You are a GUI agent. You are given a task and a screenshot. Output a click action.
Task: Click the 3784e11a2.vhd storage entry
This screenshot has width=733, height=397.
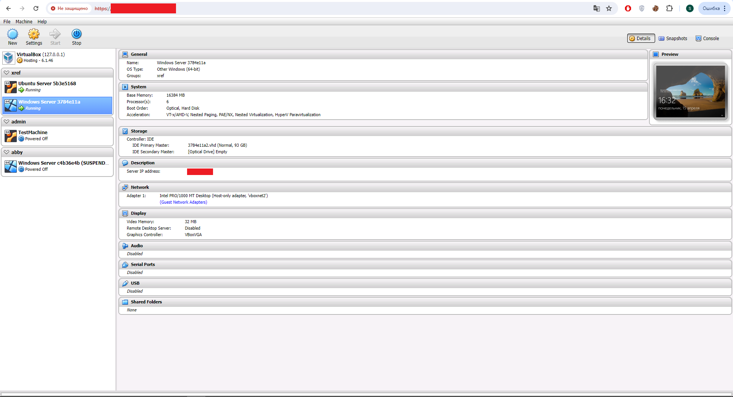[217, 145]
